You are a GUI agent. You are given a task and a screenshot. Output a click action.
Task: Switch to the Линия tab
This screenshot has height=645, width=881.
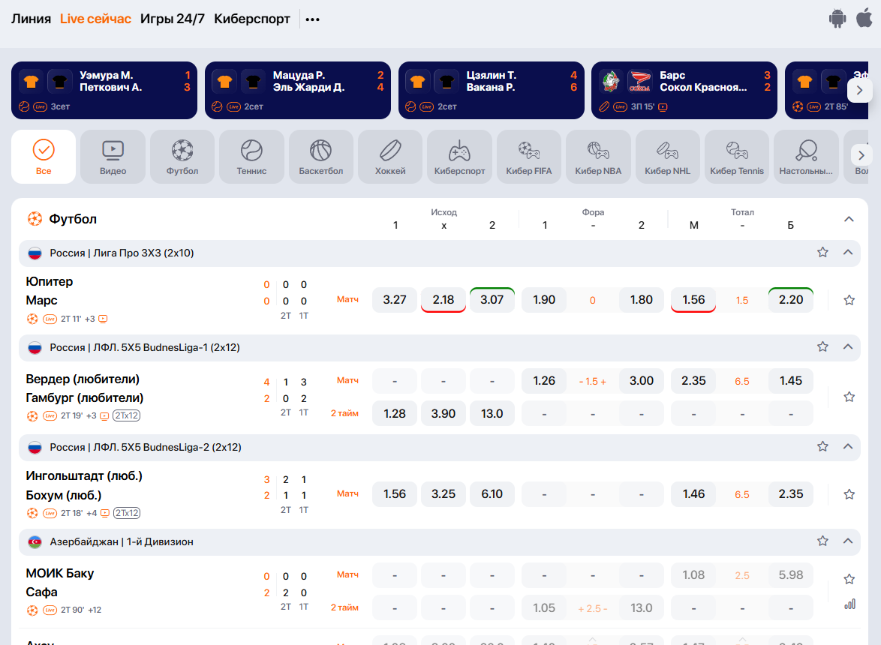(31, 19)
